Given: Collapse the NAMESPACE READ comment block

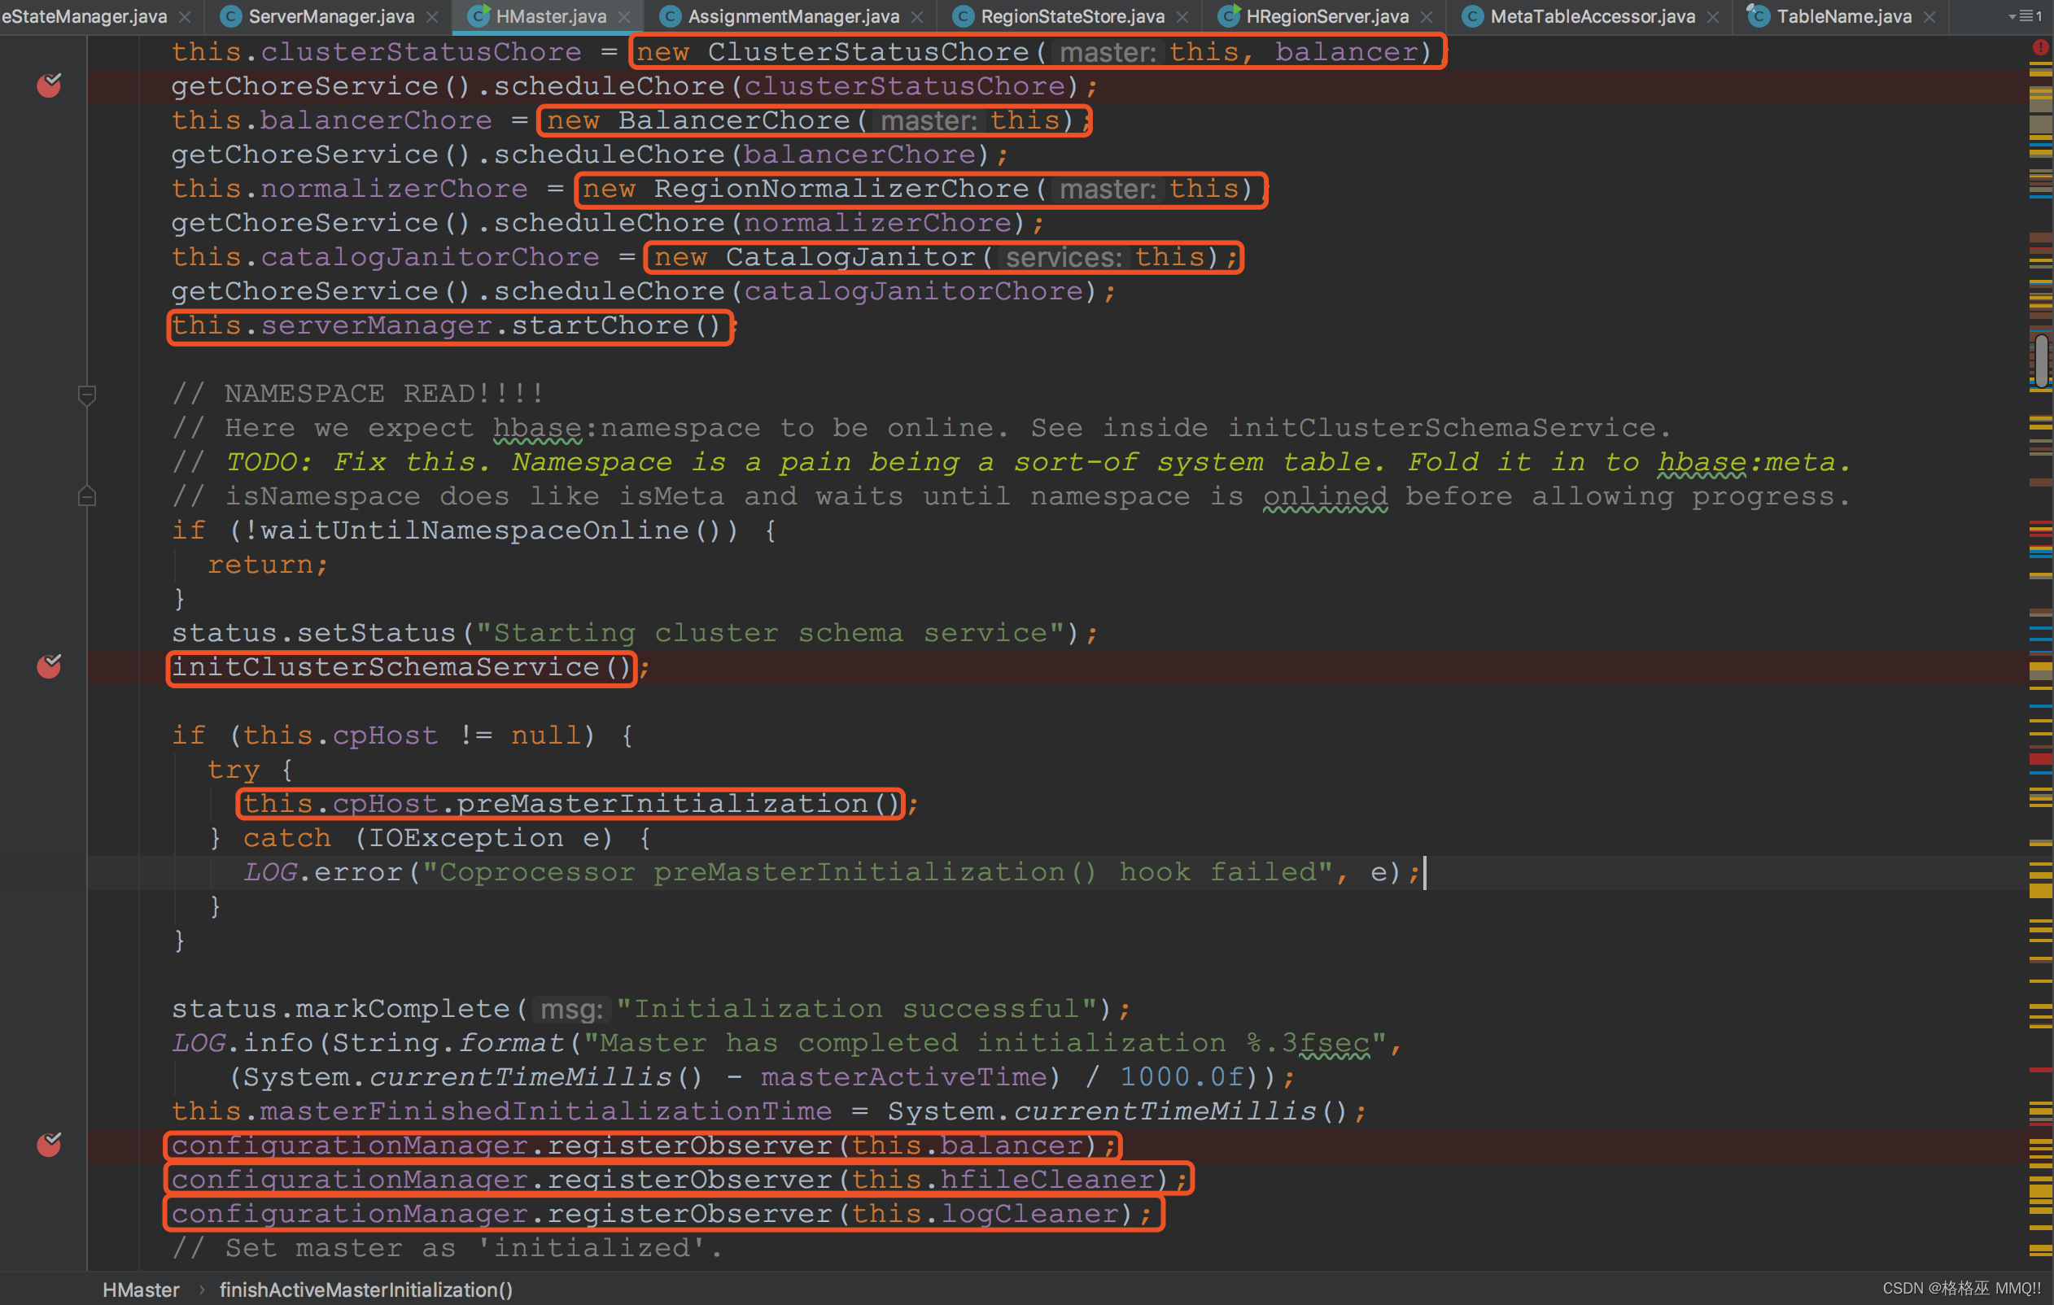Looking at the screenshot, I should click(x=86, y=394).
